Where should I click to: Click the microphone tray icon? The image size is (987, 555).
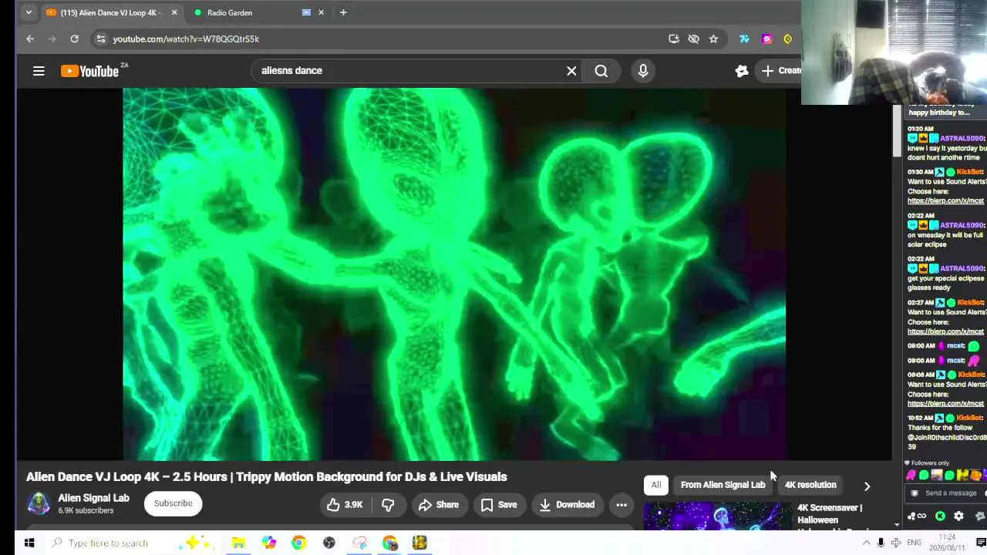click(881, 543)
